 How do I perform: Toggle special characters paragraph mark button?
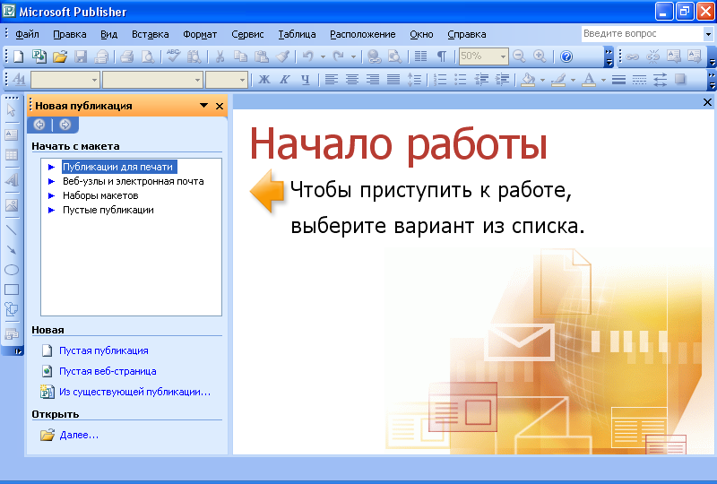point(442,56)
